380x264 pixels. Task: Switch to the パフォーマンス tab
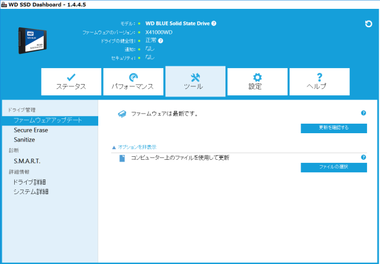(133, 82)
